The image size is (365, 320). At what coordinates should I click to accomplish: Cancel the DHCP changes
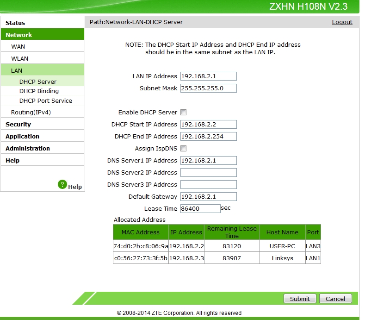pyautogui.click(x=335, y=299)
